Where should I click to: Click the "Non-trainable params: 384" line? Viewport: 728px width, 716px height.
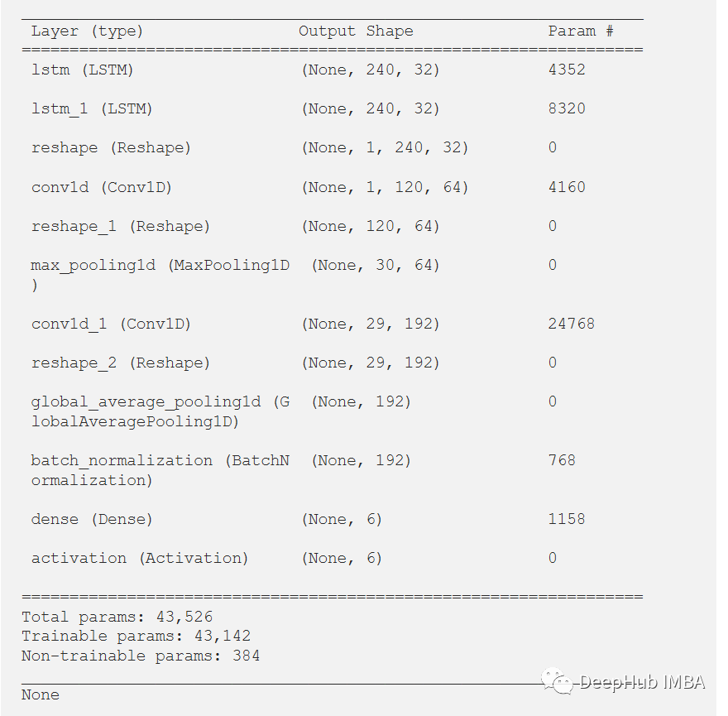[x=141, y=656]
